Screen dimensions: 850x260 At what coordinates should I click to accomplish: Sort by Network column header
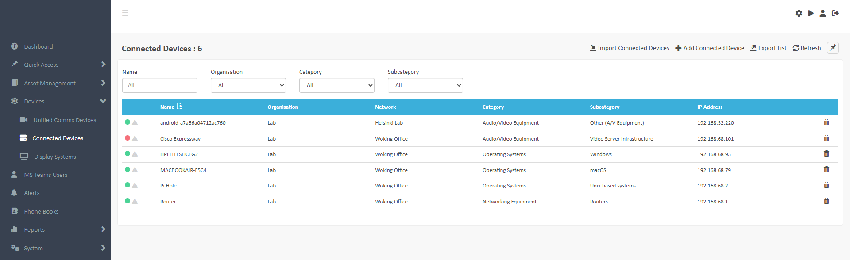point(386,107)
